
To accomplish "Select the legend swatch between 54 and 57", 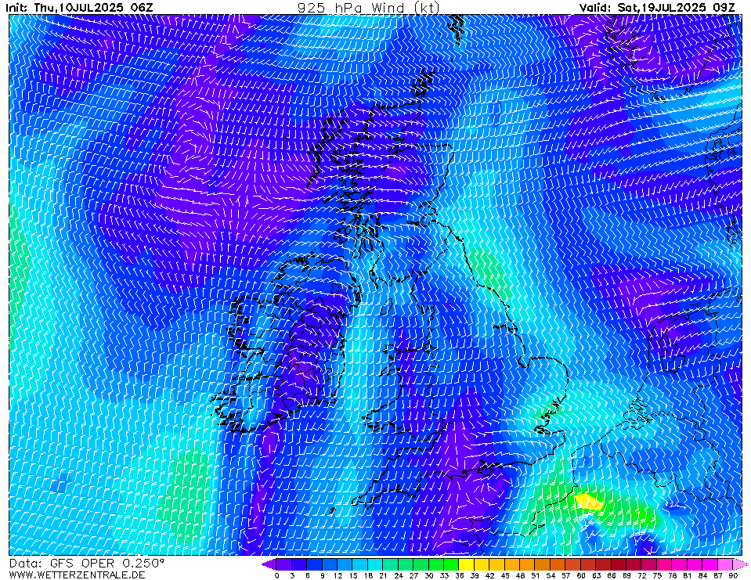I will coord(558,564).
